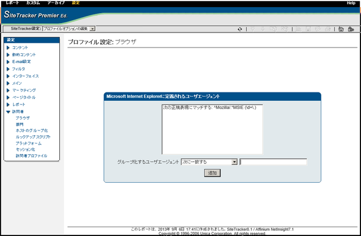Expand the マーケティング tree arrow
Viewport: 361px width, 236px height.
(8, 91)
